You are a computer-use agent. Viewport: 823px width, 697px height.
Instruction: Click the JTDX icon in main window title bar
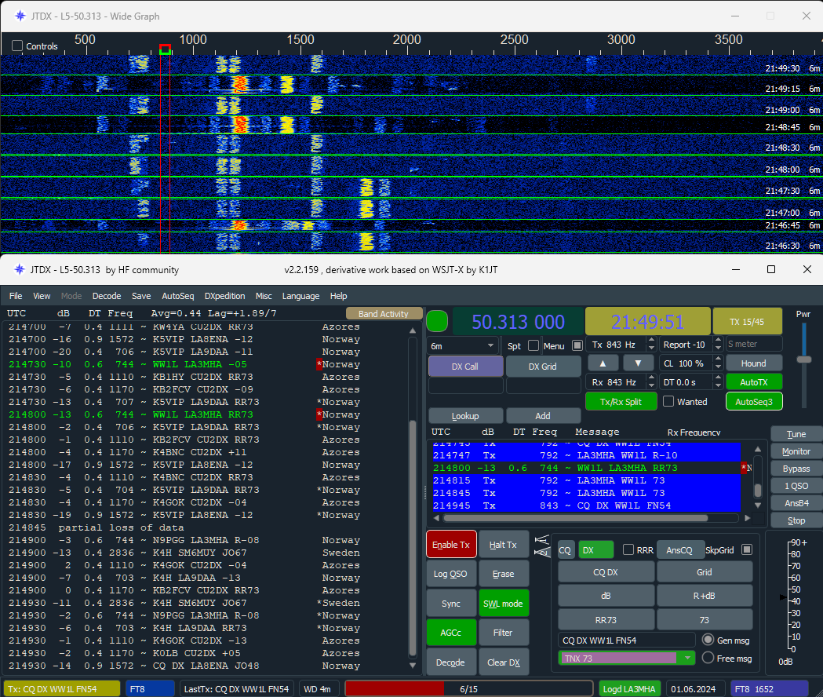[20, 269]
